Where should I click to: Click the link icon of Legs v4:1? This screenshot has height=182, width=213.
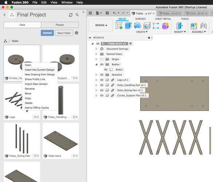113,80
